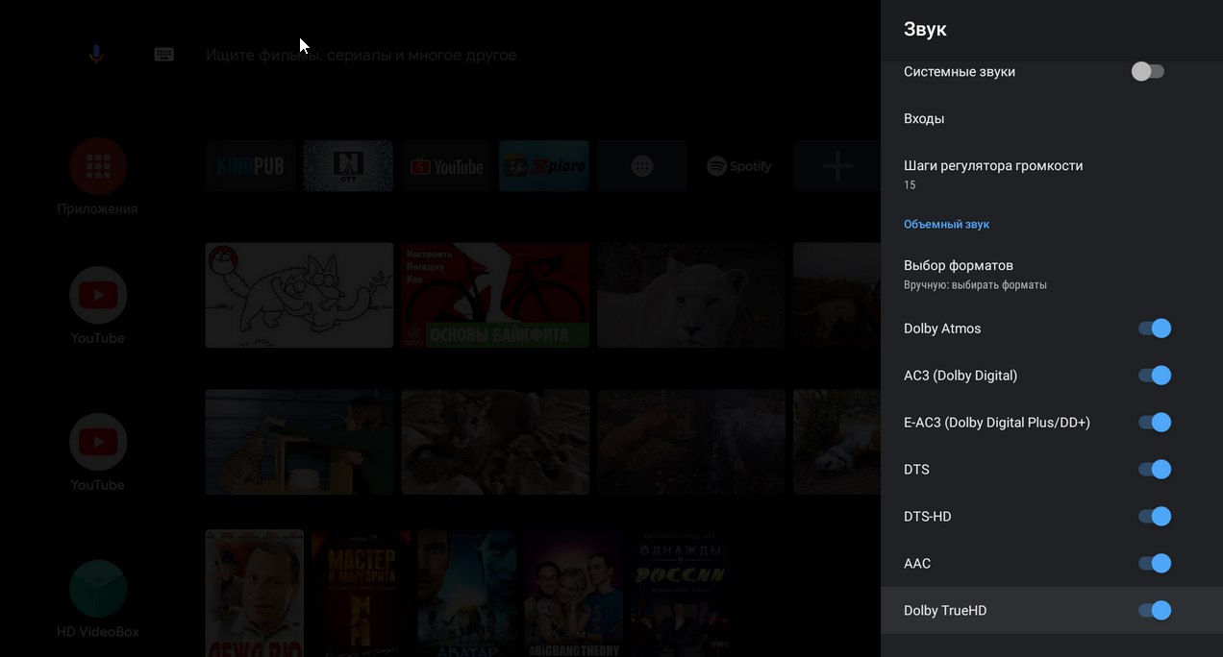Launch the Spotify app tile
1223x657 pixels.
click(740, 166)
